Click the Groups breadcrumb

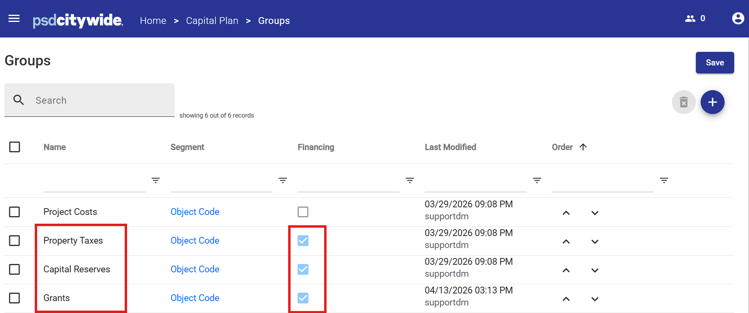[x=274, y=21]
